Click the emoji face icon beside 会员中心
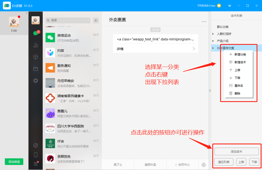 pos(204,164)
